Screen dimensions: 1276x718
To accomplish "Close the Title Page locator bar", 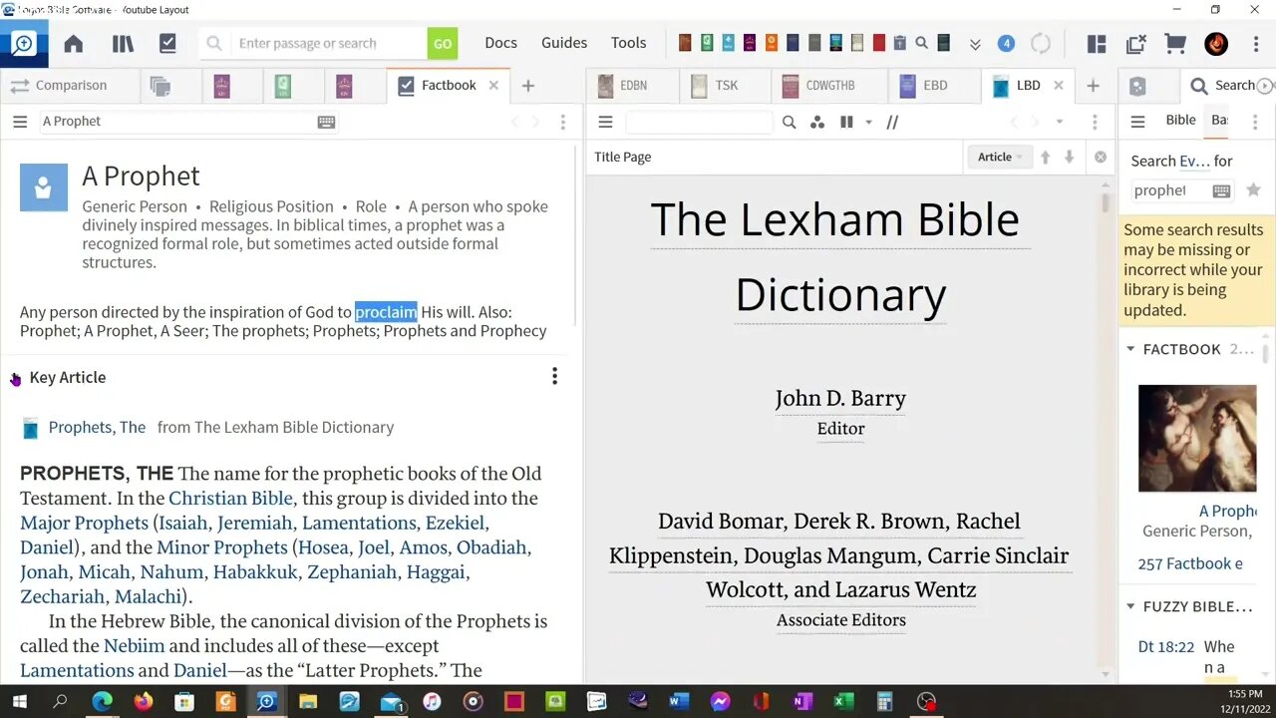I will [x=1101, y=157].
